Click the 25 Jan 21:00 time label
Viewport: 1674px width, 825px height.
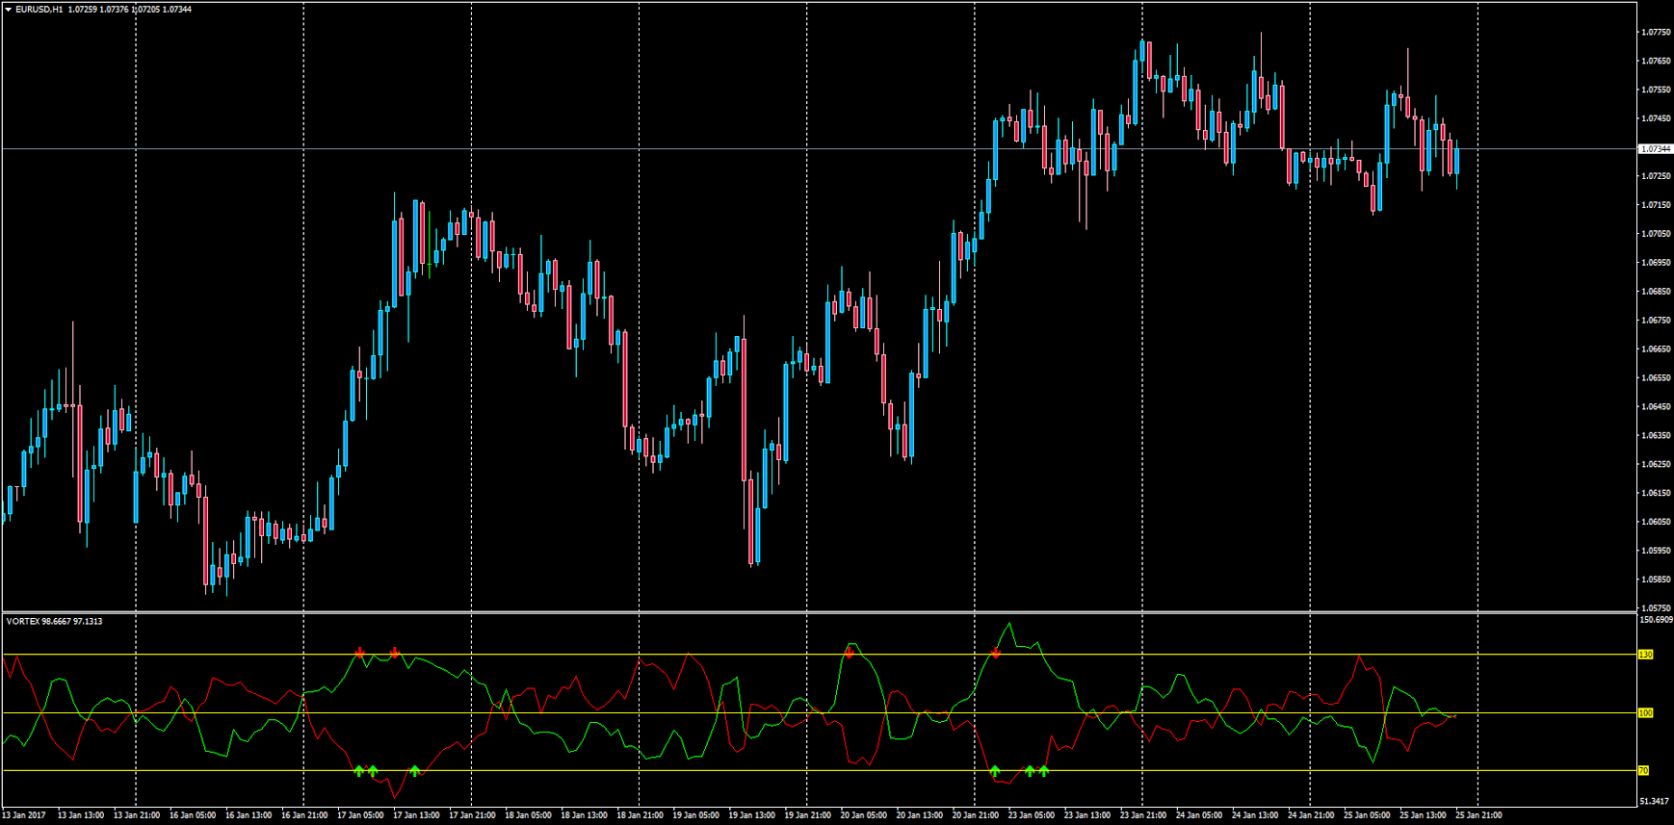point(1478,815)
